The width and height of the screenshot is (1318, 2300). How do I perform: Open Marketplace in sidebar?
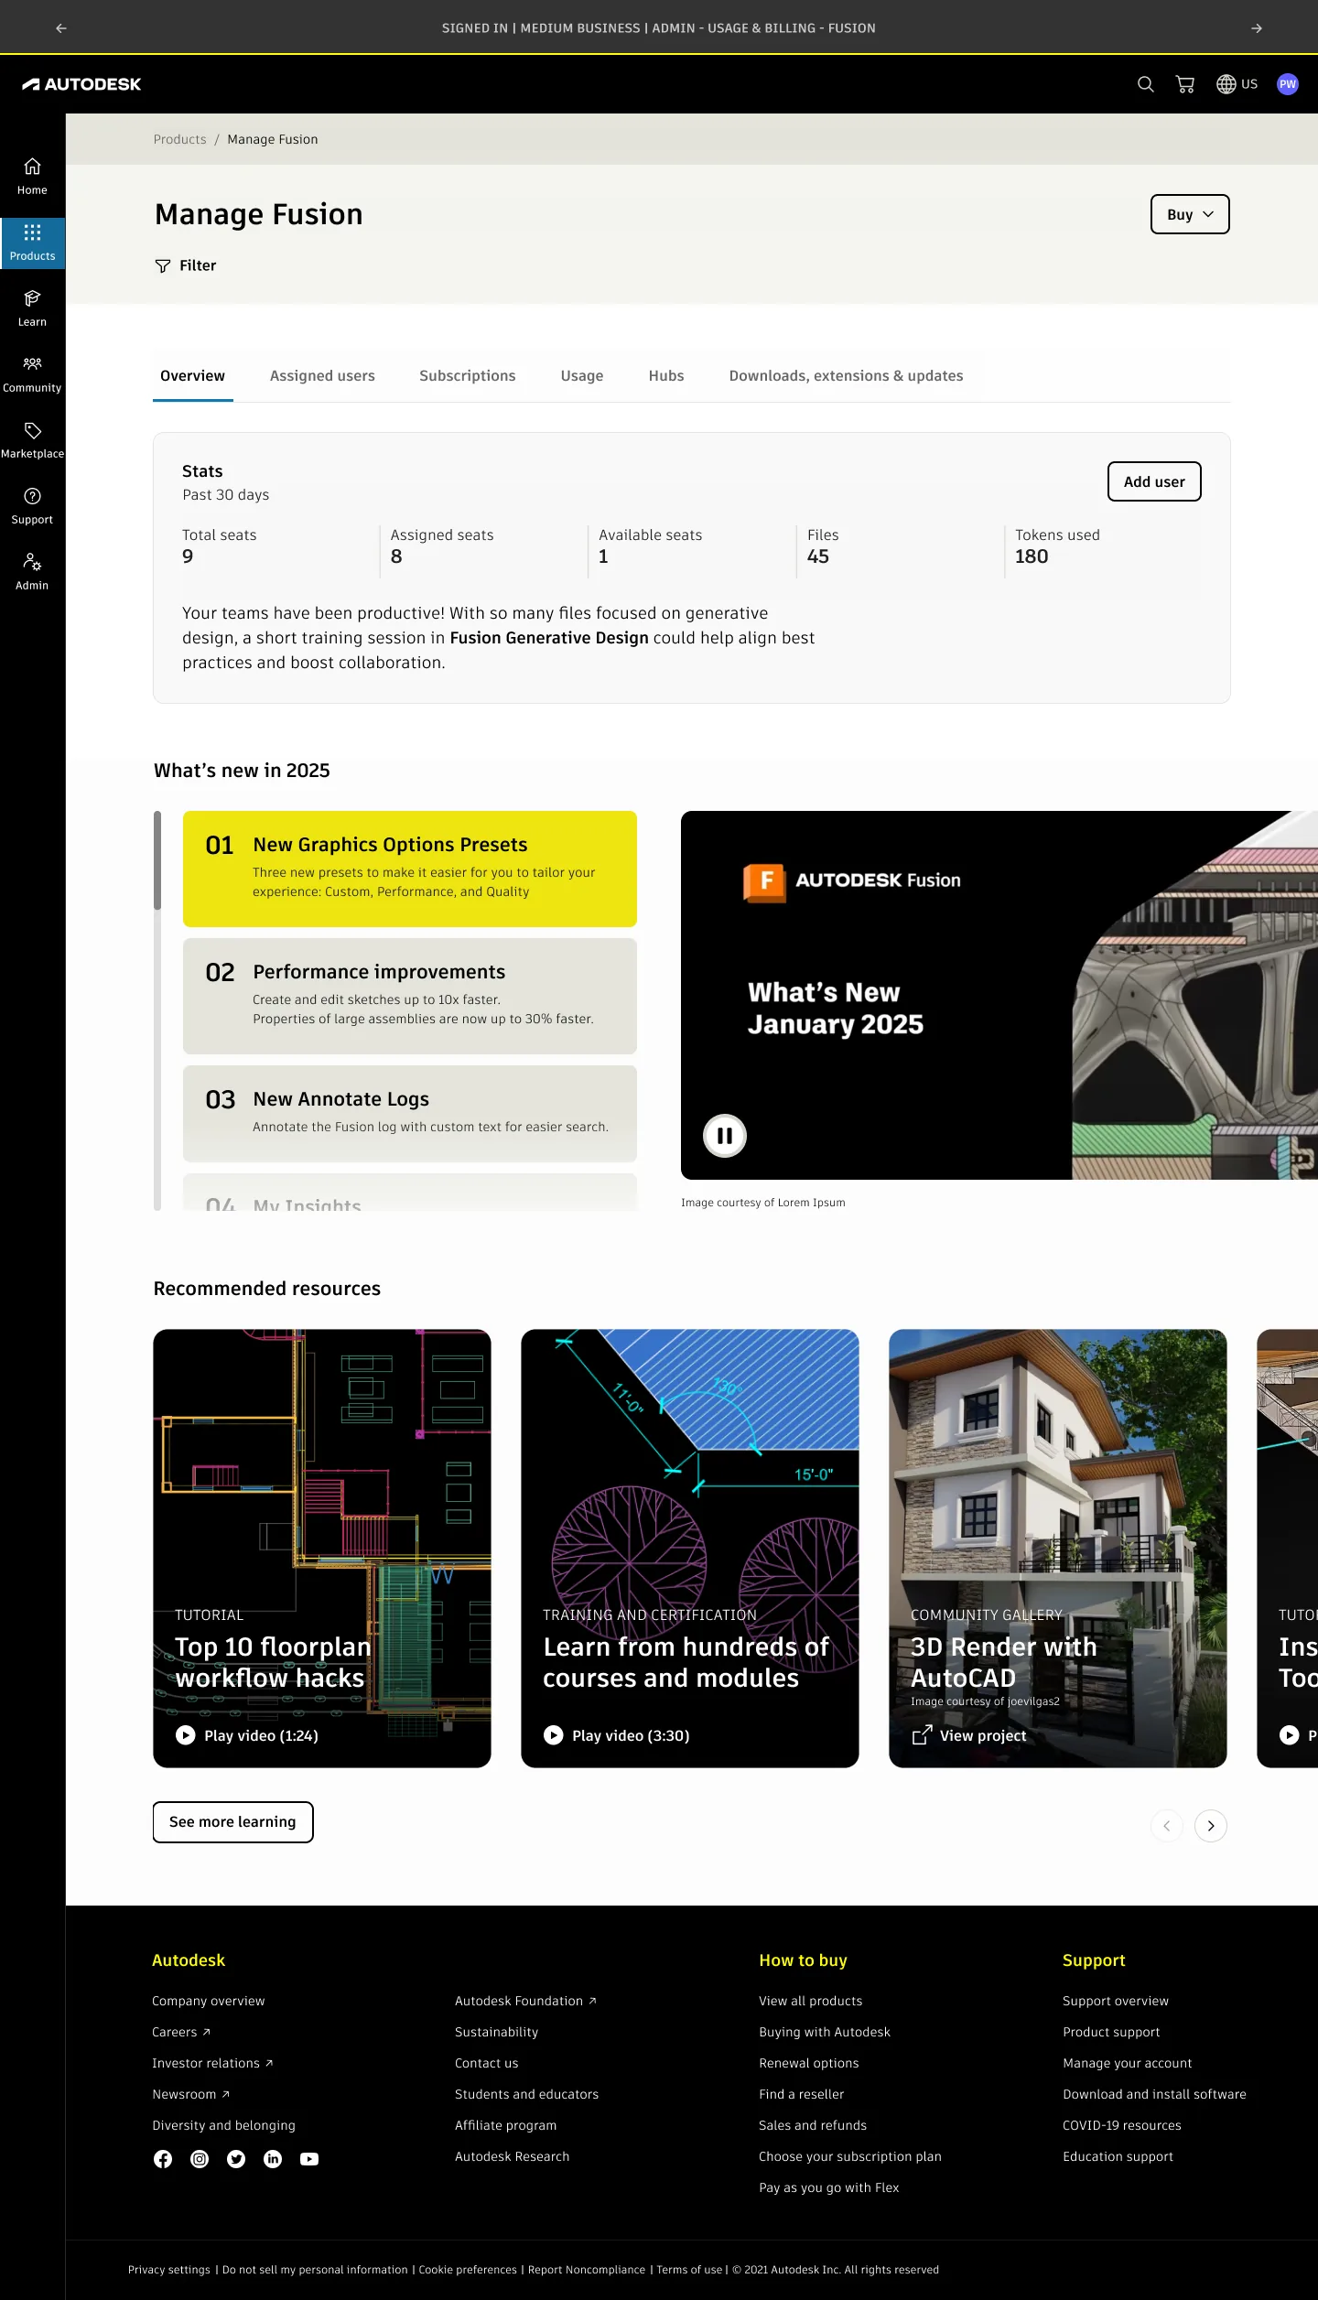[x=32, y=440]
